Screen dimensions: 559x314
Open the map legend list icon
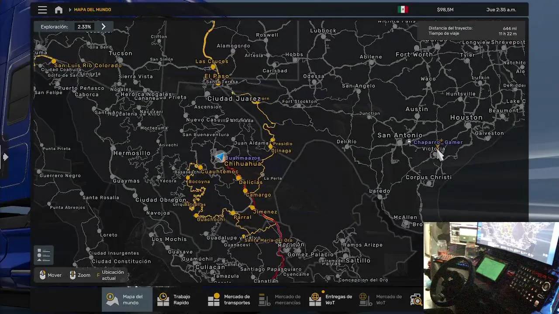click(44, 255)
